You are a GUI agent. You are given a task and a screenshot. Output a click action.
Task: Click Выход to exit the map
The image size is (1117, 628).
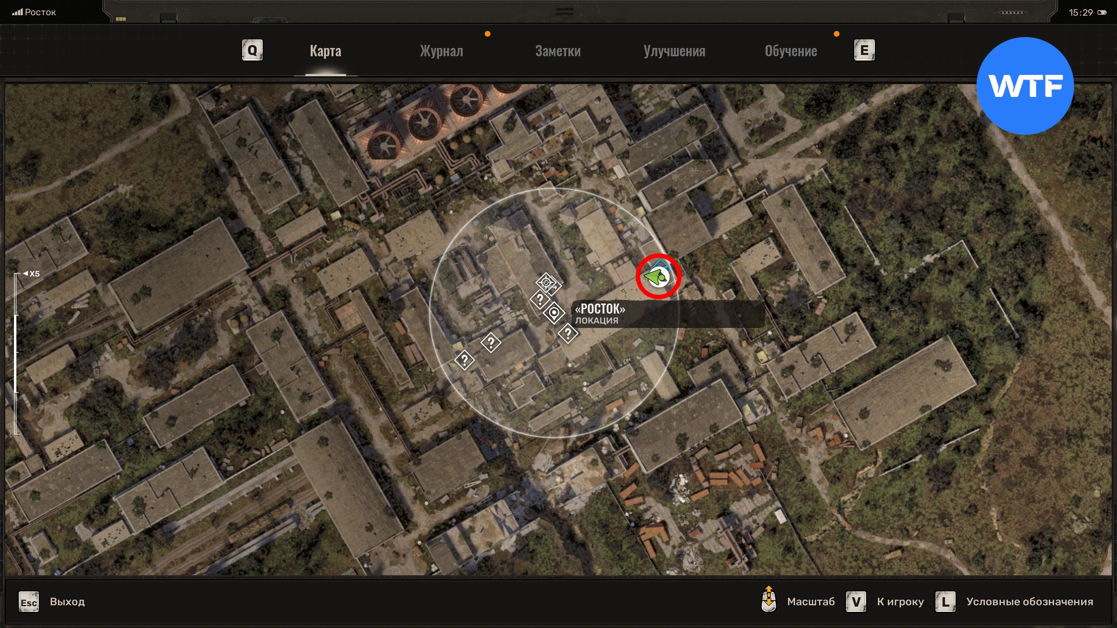tap(67, 602)
